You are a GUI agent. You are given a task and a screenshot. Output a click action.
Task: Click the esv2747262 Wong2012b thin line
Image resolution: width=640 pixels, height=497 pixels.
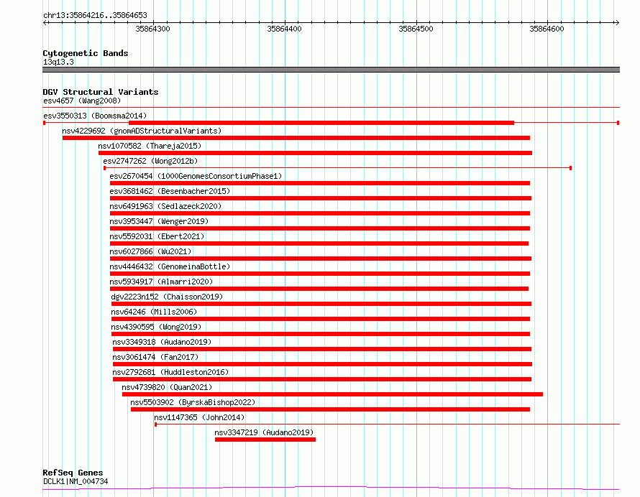coord(337,168)
